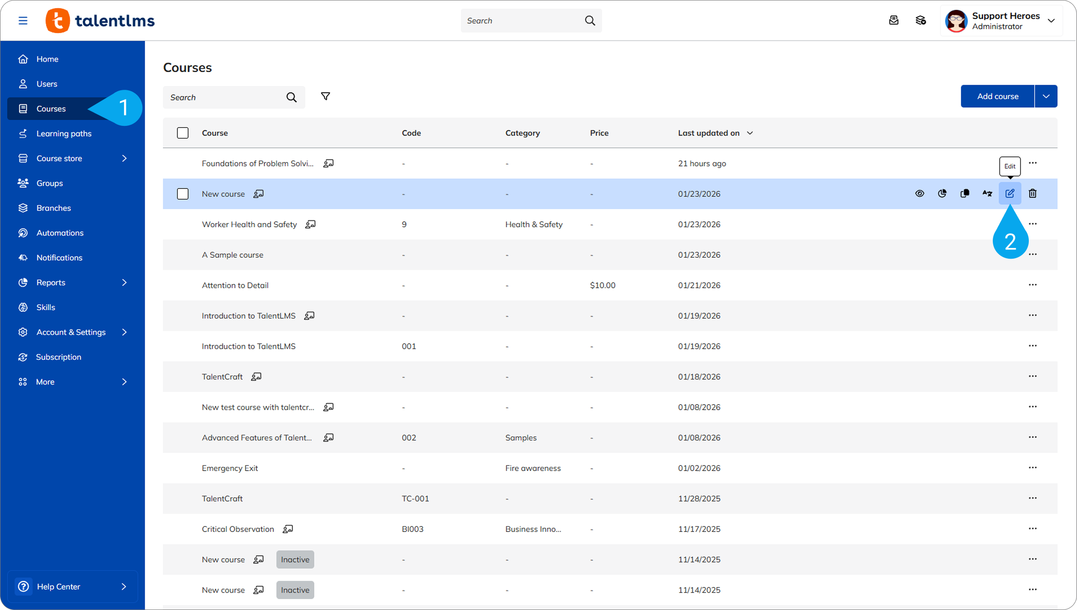
Task: Go to Automations in the sidebar
Action: [60, 233]
